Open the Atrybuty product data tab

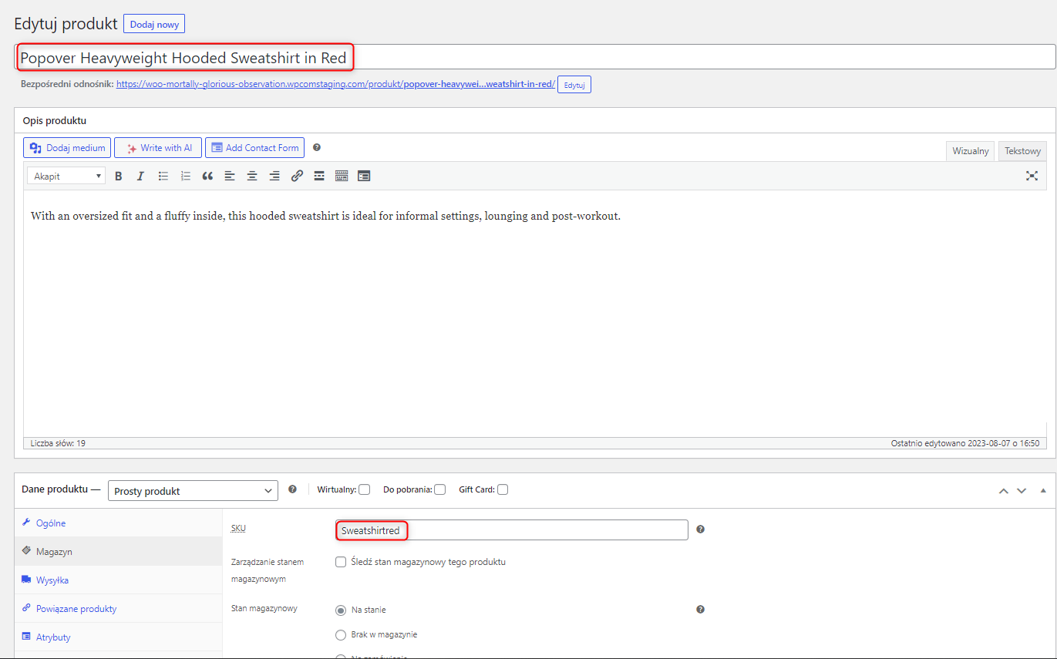pyautogui.click(x=119, y=637)
